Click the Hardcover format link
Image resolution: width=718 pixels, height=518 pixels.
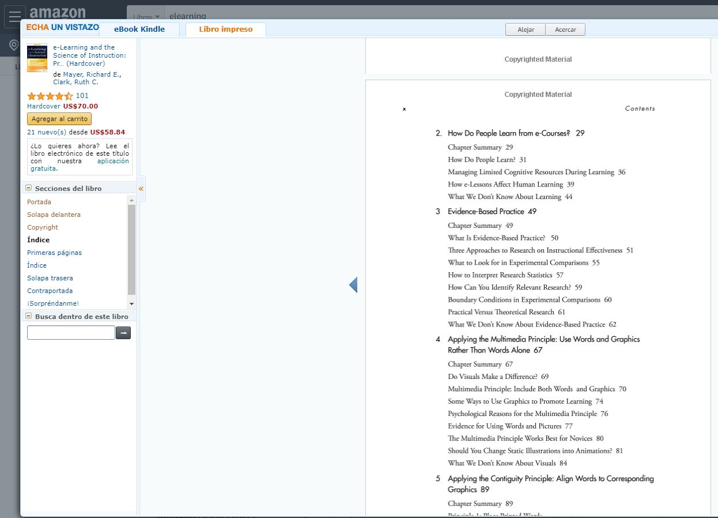[44, 106]
